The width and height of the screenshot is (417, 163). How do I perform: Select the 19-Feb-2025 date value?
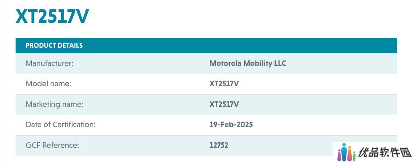[231, 125]
